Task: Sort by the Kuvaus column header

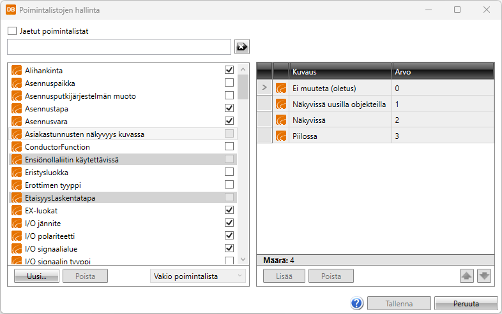Action: click(340, 72)
